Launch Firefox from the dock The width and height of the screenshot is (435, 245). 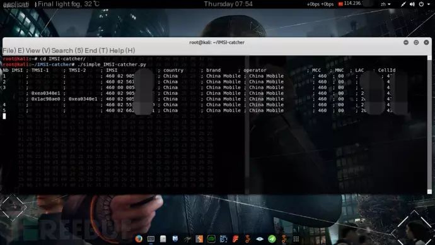(139, 239)
